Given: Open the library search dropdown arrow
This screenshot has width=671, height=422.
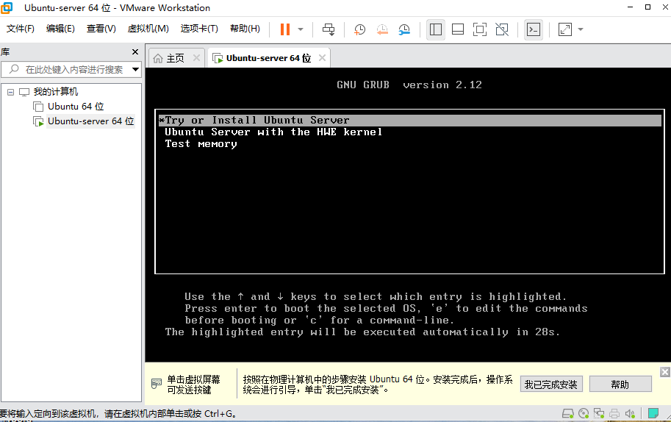Looking at the screenshot, I should click(x=136, y=69).
